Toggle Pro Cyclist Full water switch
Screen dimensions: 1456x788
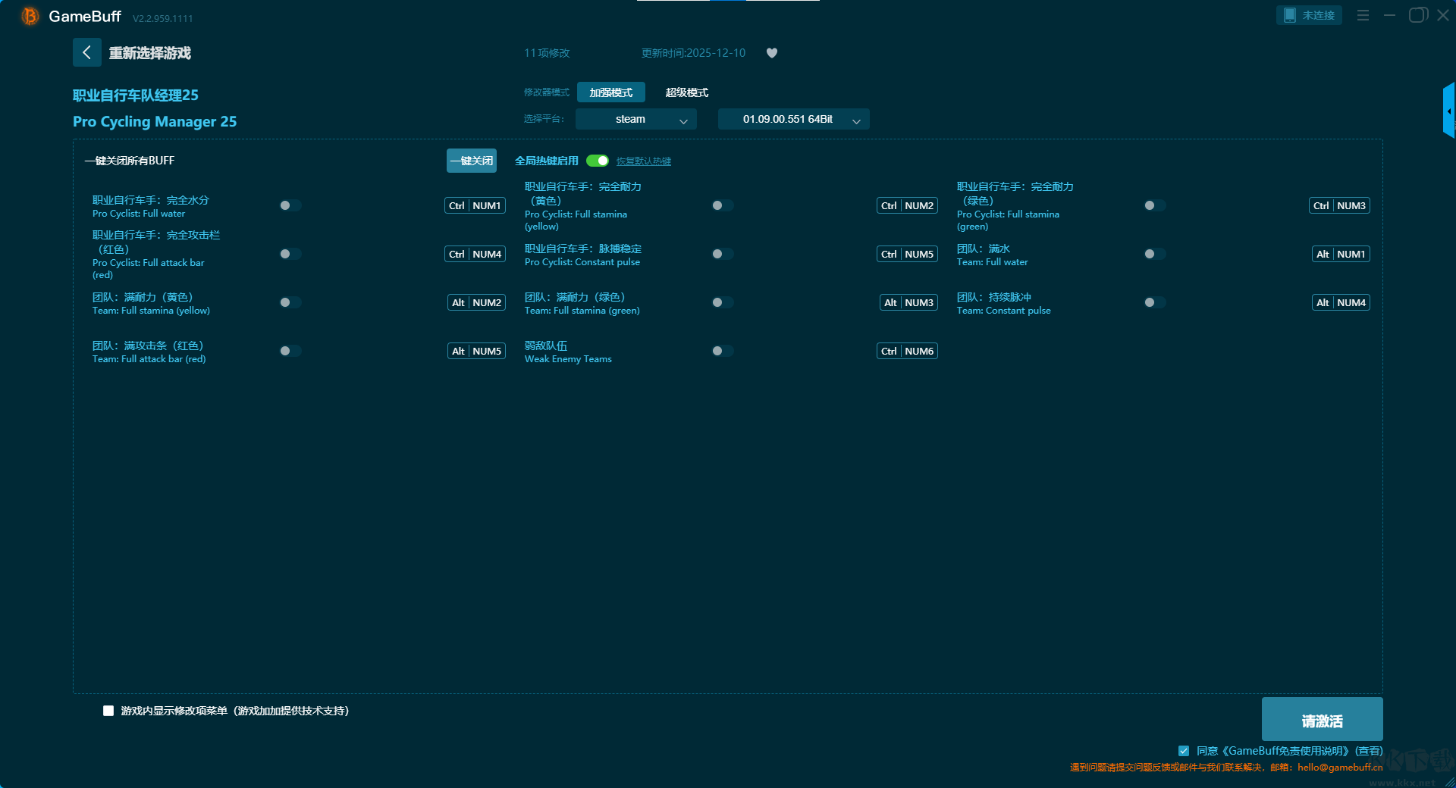point(290,205)
